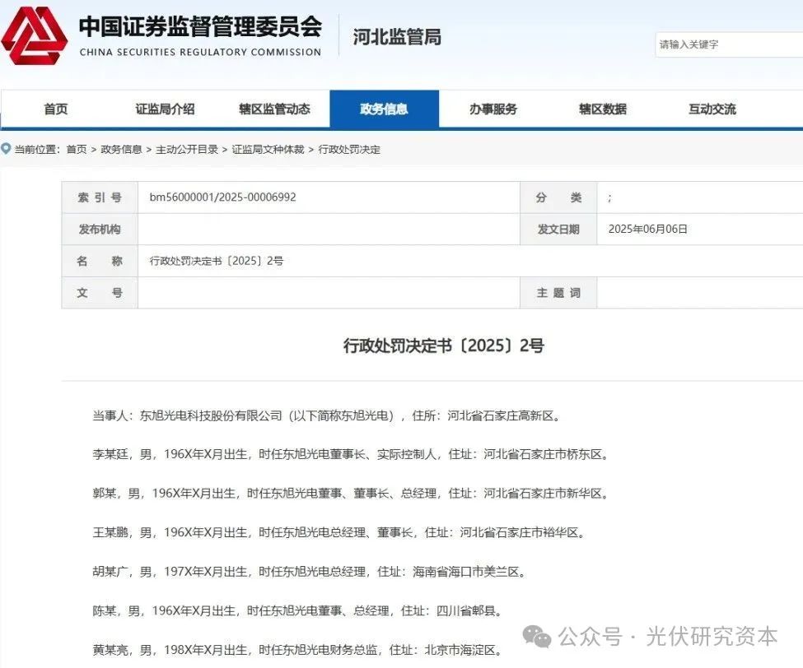Click the 河北监管局 header title
The image size is (803, 668).
[397, 37]
